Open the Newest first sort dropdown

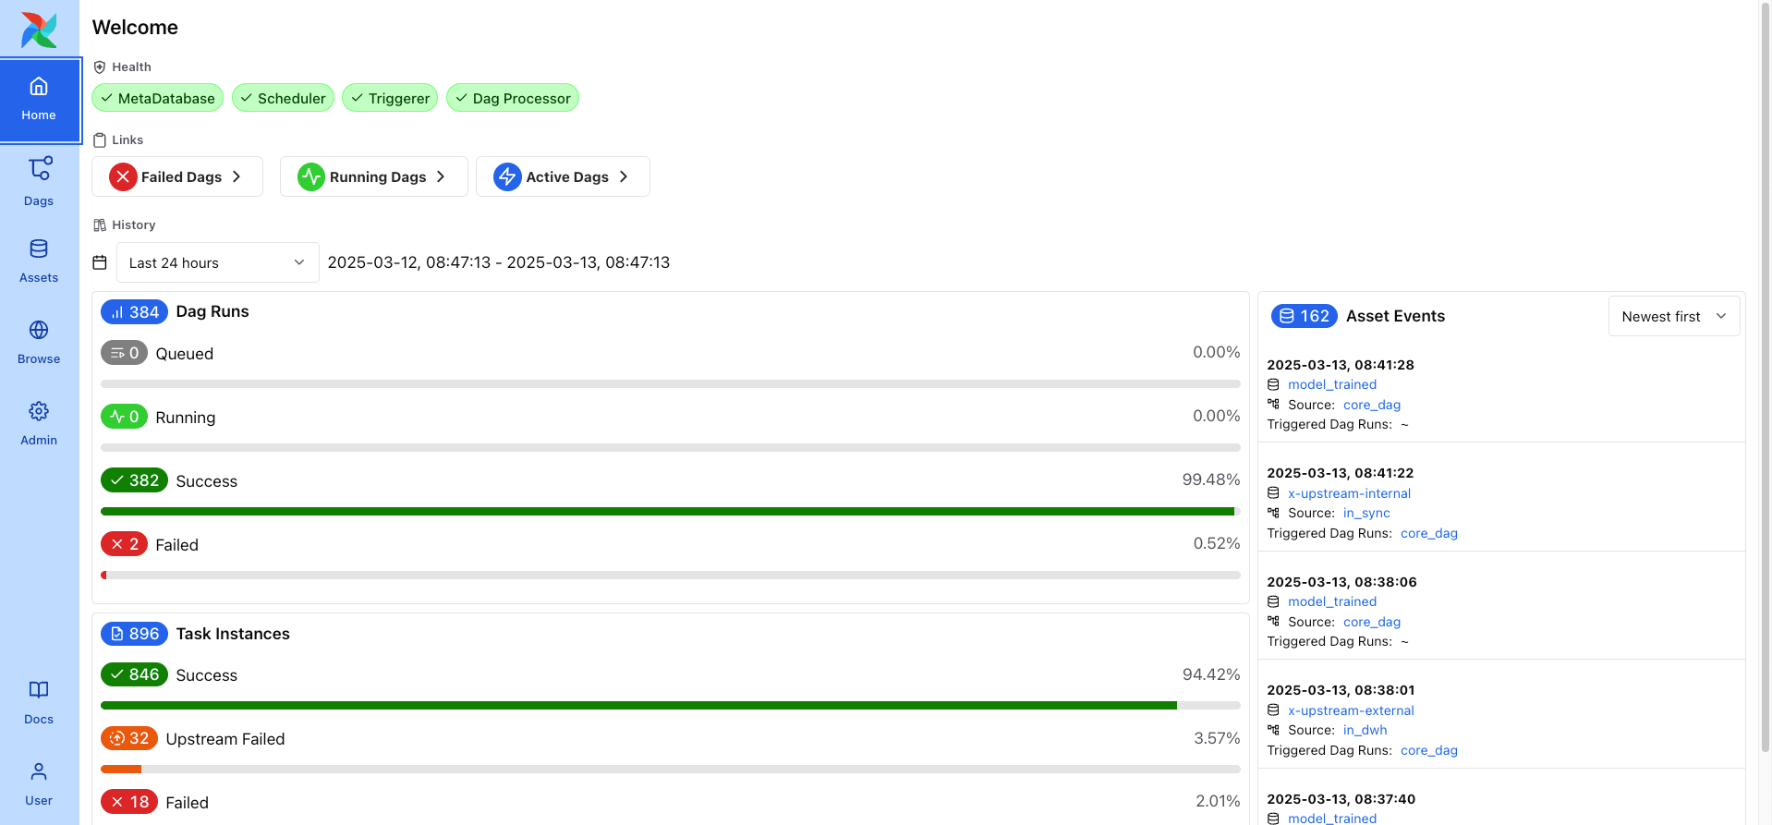click(x=1673, y=316)
